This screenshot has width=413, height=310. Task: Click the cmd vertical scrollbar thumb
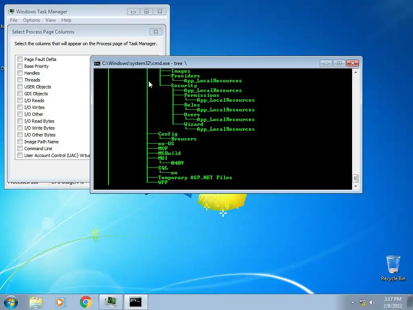click(x=356, y=178)
